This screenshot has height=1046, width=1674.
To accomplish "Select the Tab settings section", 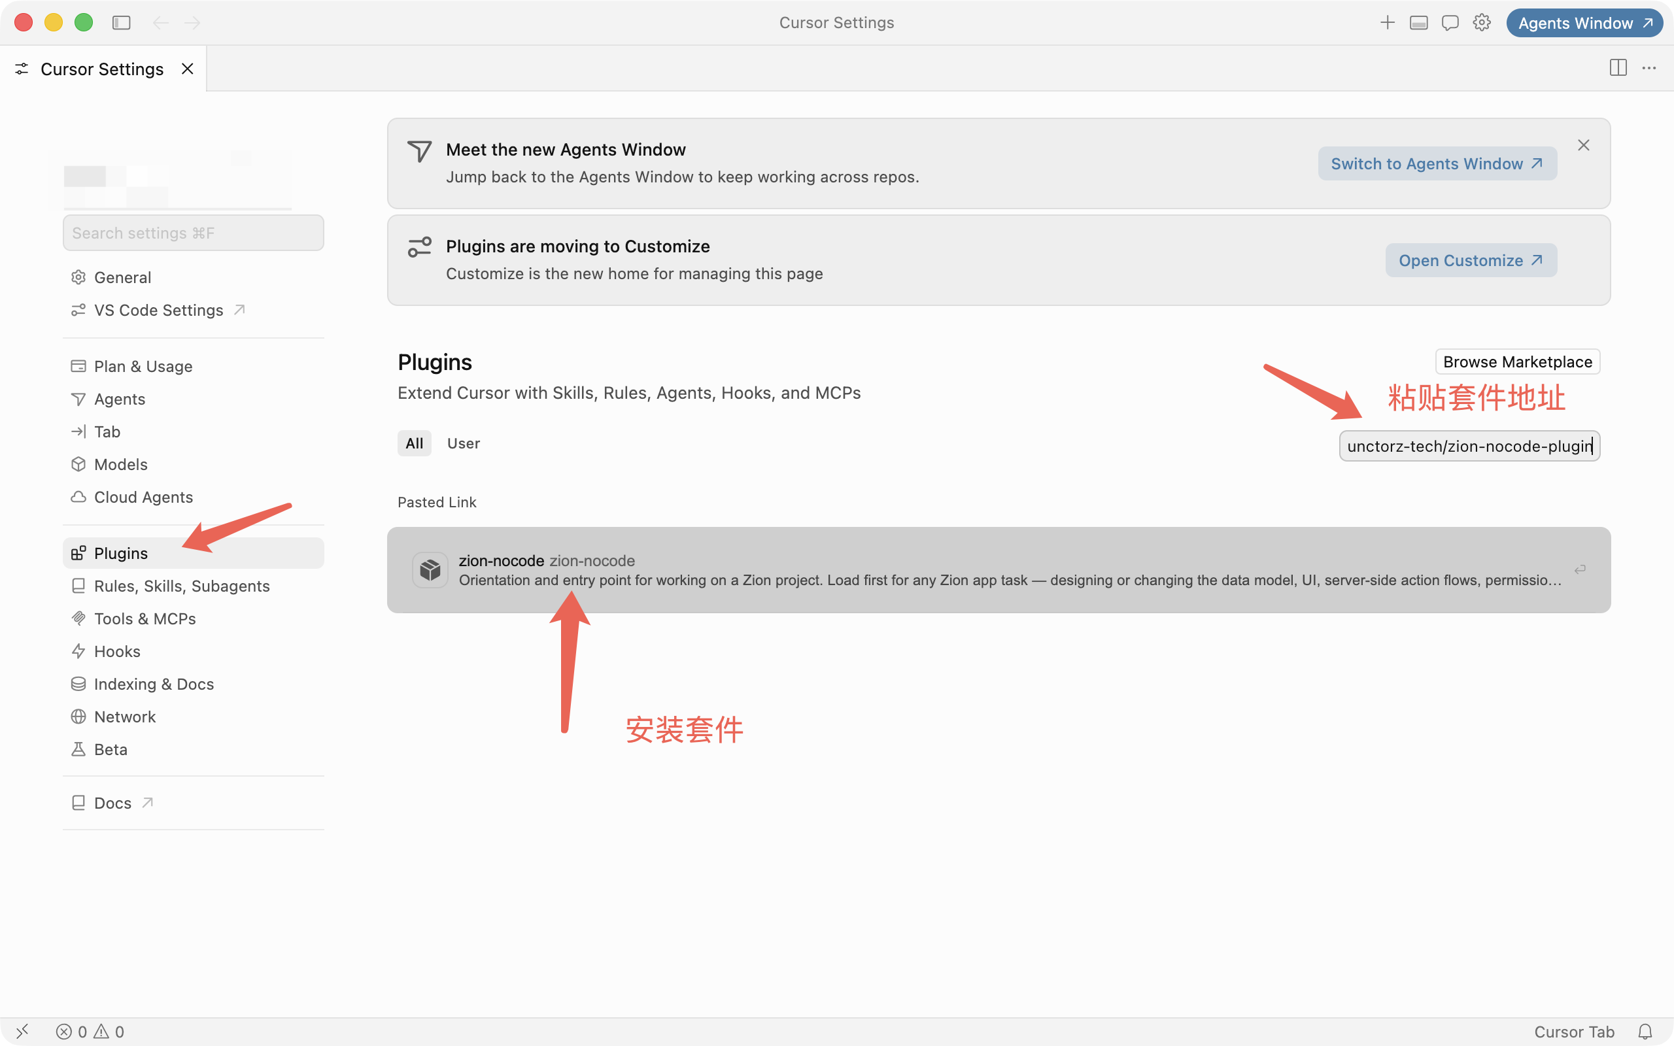I will pos(193,431).
